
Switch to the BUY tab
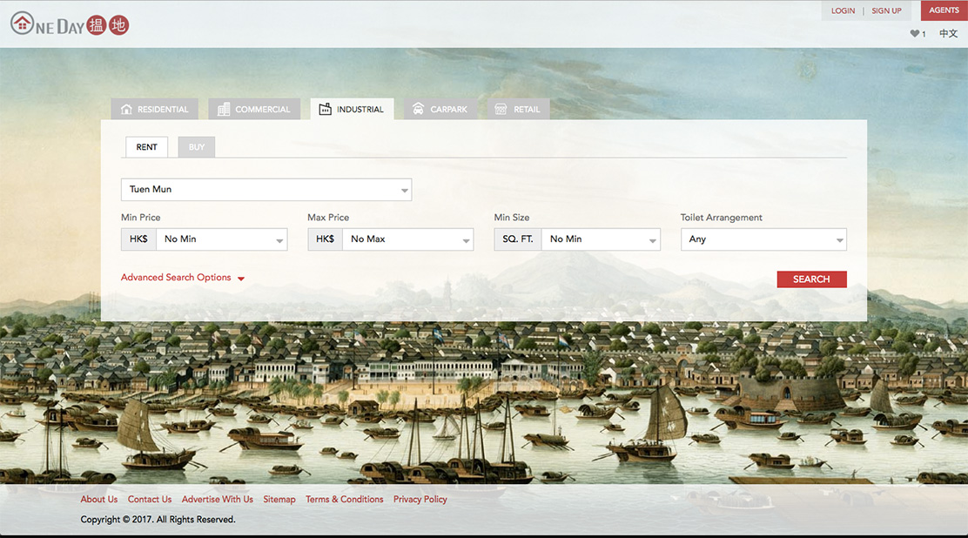coord(196,146)
